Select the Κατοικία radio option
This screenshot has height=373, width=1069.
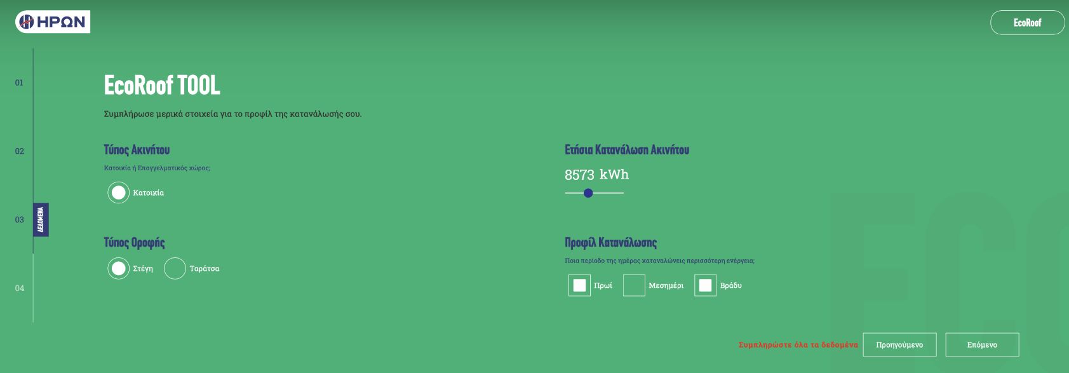click(x=118, y=193)
